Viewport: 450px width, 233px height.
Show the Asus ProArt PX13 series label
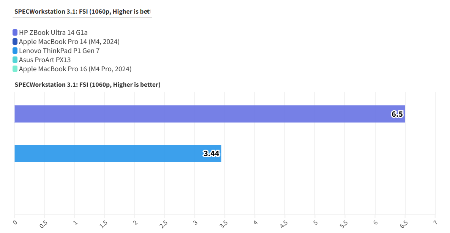[x=45, y=60]
